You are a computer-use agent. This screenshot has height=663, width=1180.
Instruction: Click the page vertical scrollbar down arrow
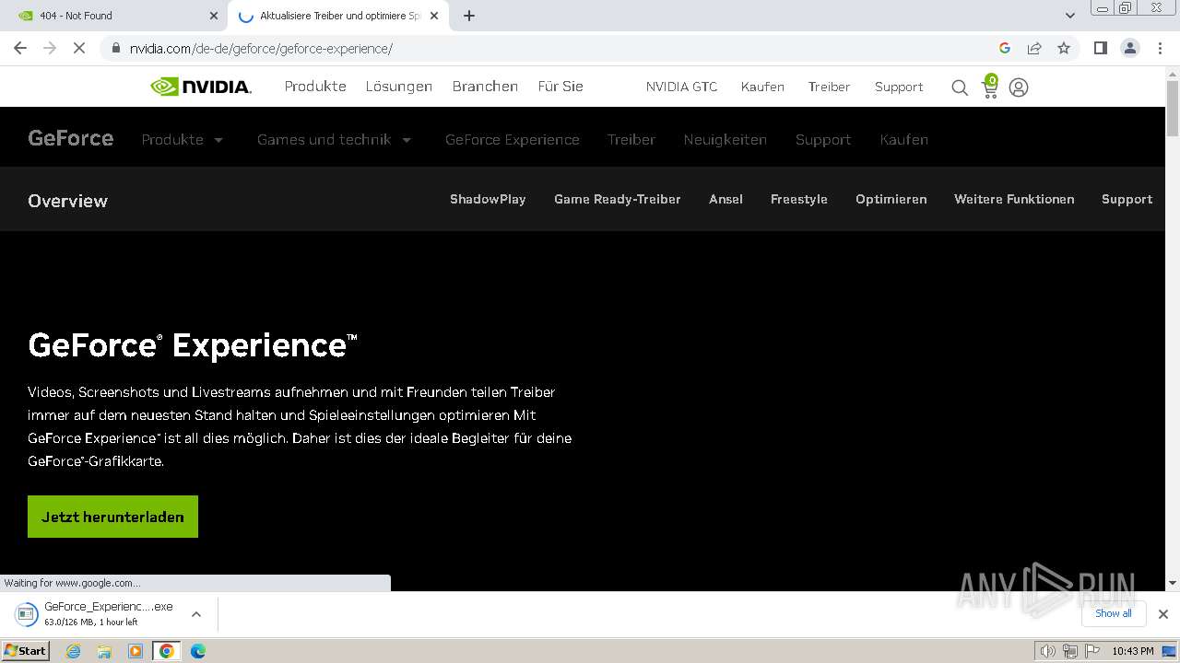pos(1173,583)
